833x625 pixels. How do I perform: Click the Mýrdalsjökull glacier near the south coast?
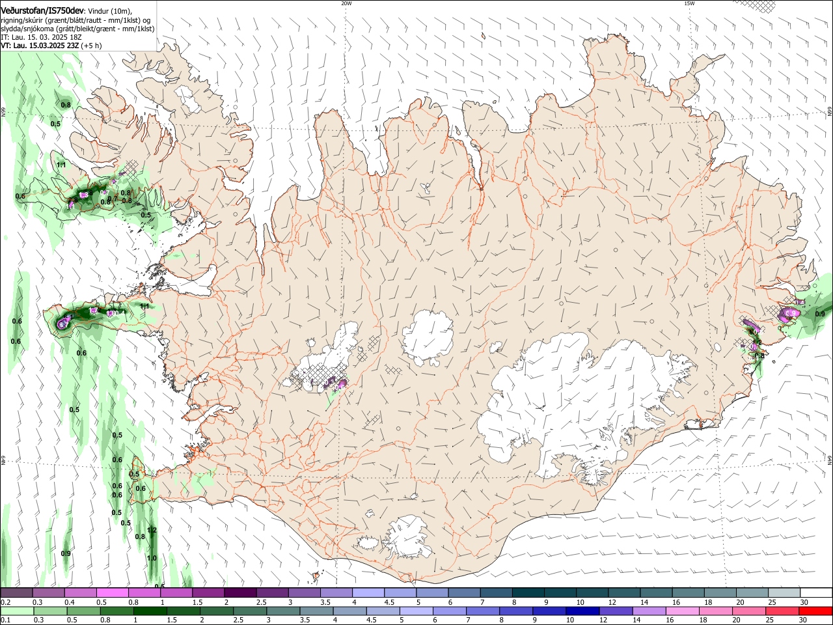coord(409,537)
